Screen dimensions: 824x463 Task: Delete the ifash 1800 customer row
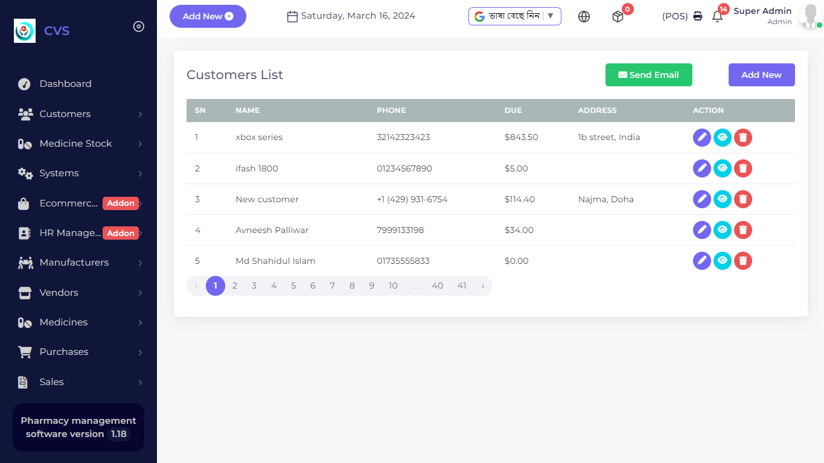pyautogui.click(x=743, y=168)
